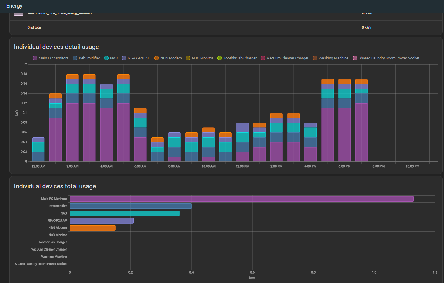Click the Main PC Monitors bar in total usage
The image size is (444, 283).
point(240,199)
